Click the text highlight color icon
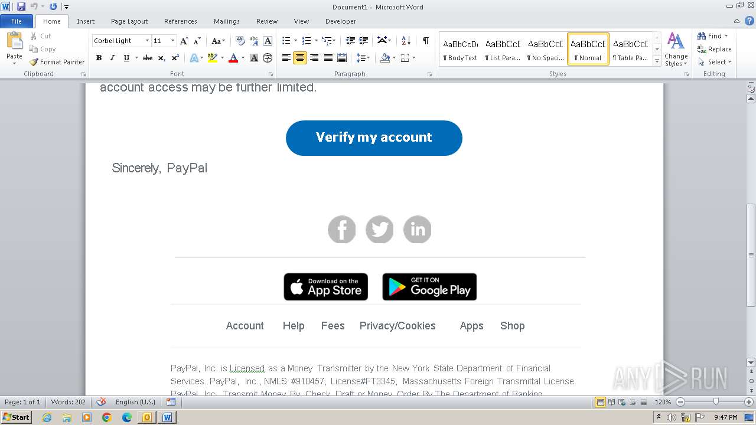Image resolution: width=756 pixels, height=425 pixels. 213,58
